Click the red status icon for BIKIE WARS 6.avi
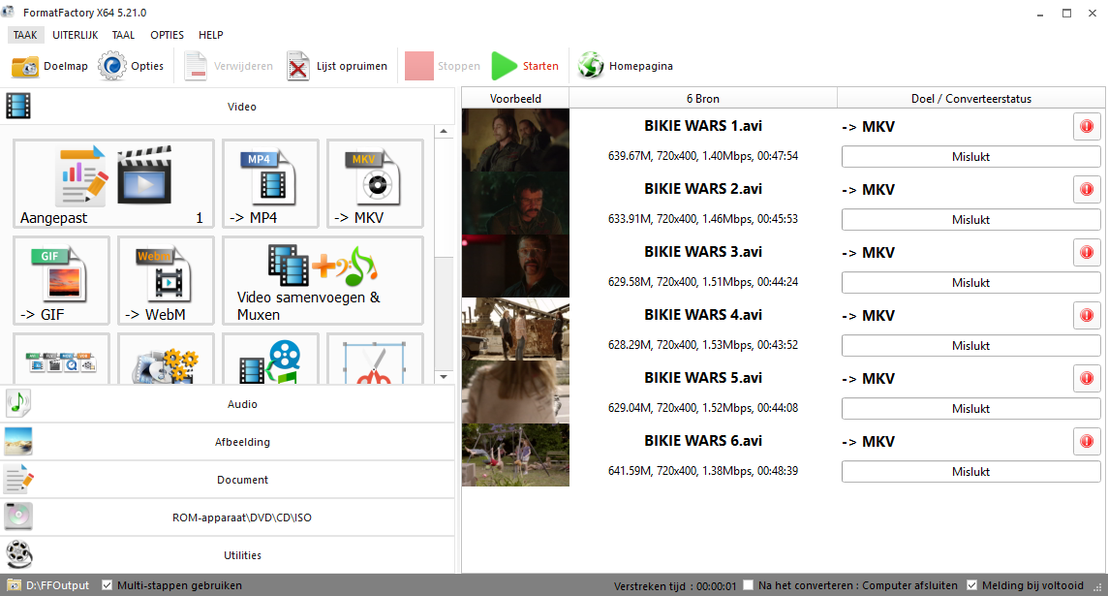Image resolution: width=1108 pixels, height=596 pixels. pyautogui.click(x=1087, y=441)
